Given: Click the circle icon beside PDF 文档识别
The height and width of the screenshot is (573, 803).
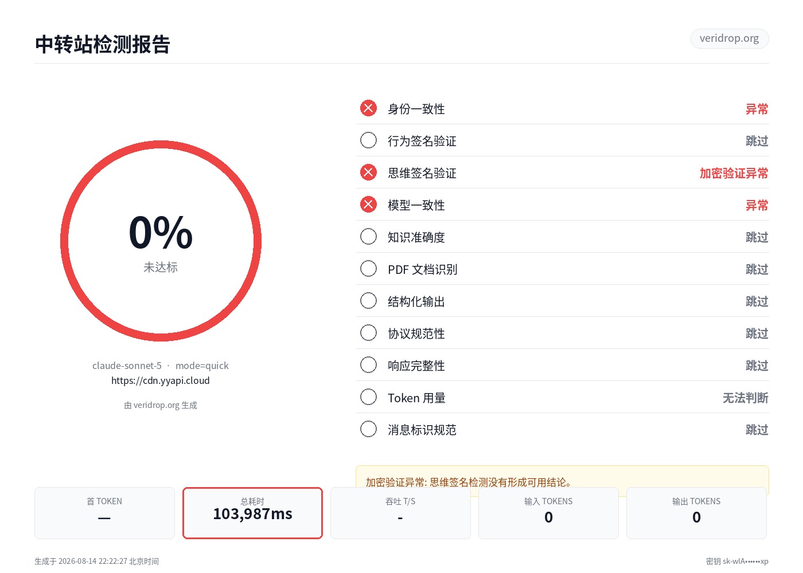Looking at the screenshot, I should coord(368,269).
